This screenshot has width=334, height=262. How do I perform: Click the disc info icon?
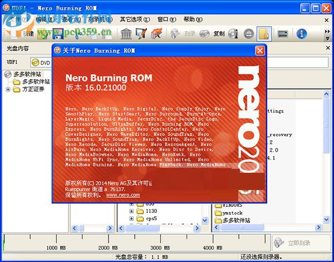[233, 33]
